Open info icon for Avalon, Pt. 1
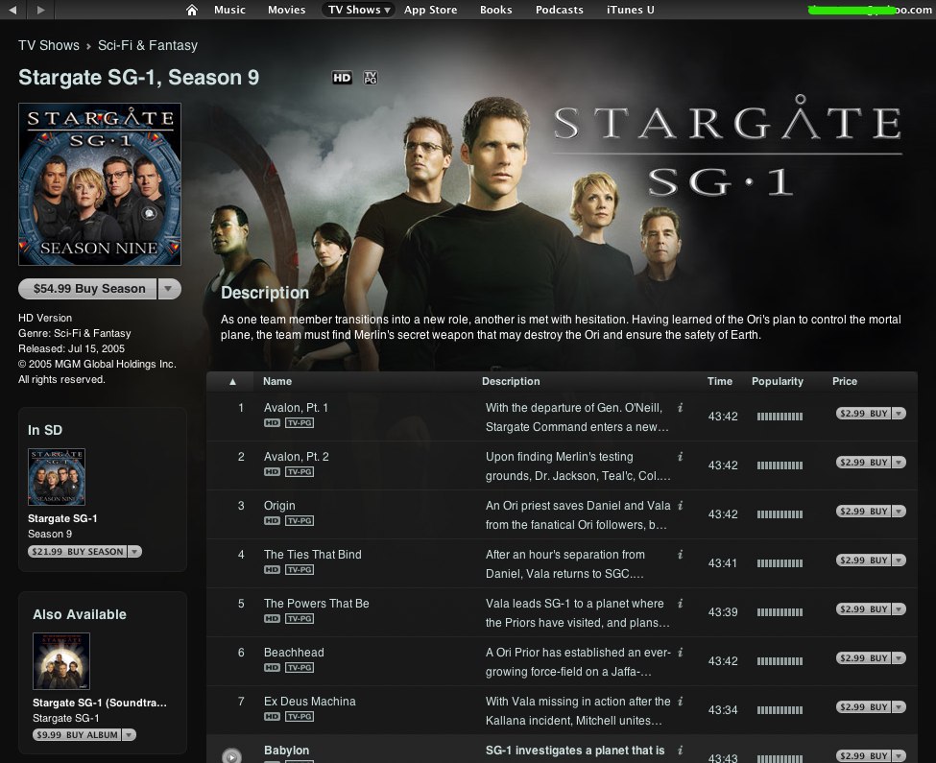The image size is (936, 763). [680, 408]
